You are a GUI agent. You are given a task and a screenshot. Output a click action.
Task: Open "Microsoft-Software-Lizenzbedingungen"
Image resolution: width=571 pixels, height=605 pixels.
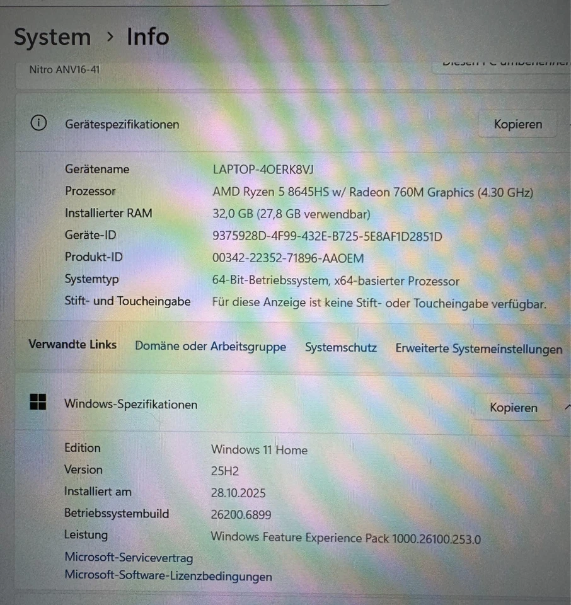click(168, 576)
